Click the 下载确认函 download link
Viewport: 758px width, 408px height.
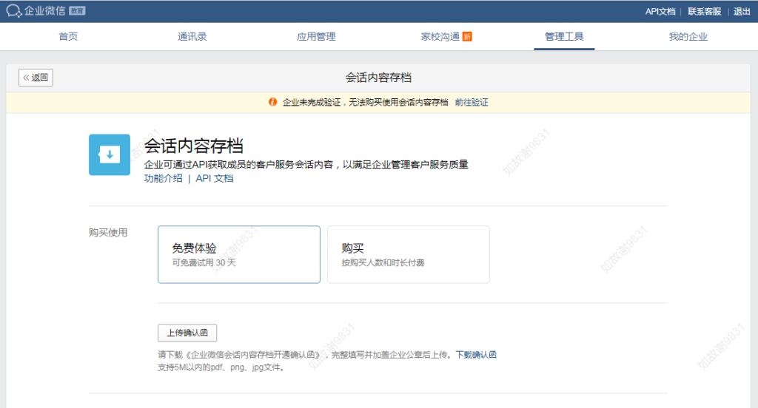(475, 355)
